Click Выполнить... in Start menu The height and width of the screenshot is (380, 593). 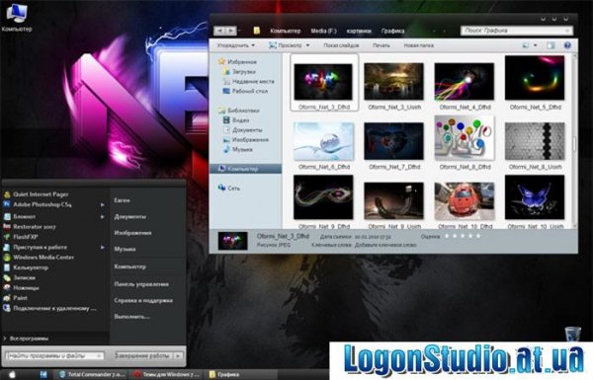pos(132,316)
